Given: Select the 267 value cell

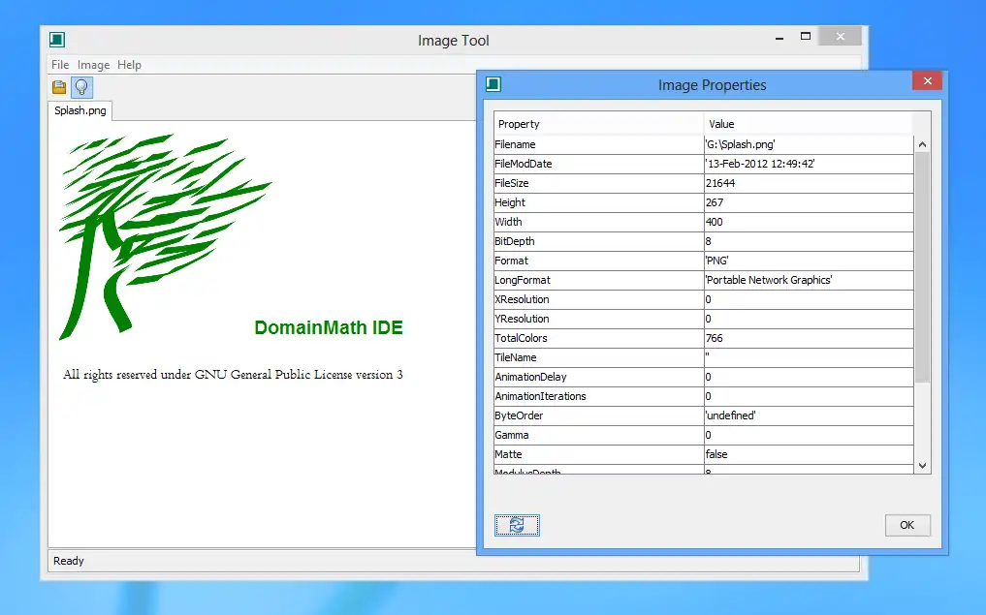Looking at the screenshot, I should 809,203.
